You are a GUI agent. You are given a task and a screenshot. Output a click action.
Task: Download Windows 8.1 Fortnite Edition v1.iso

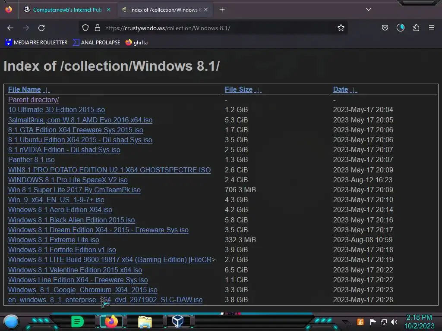(x=62, y=250)
